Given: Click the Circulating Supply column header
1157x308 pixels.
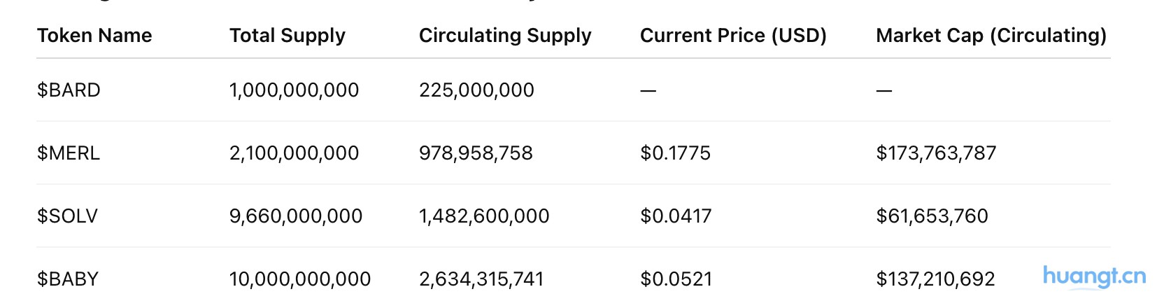Looking at the screenshot, I should click(x=505, y=36).
